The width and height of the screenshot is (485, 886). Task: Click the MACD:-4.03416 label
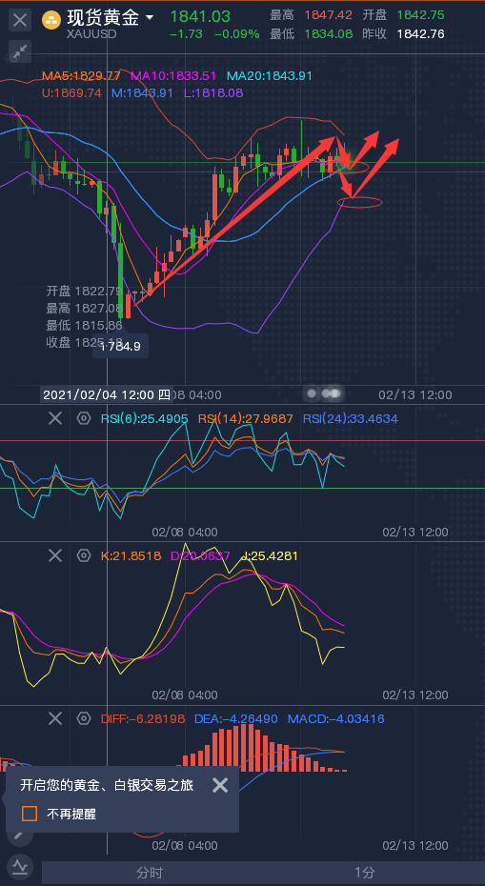pos(335,718)
